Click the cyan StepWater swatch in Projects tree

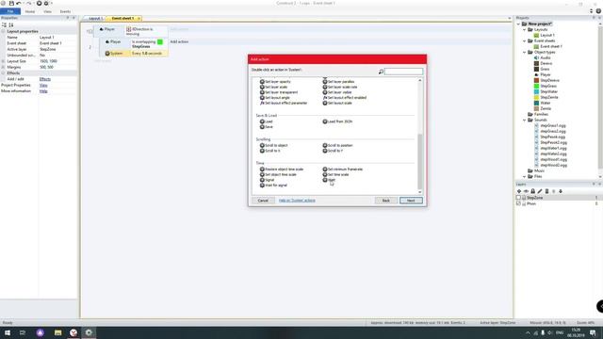click(x=536, y=91)
